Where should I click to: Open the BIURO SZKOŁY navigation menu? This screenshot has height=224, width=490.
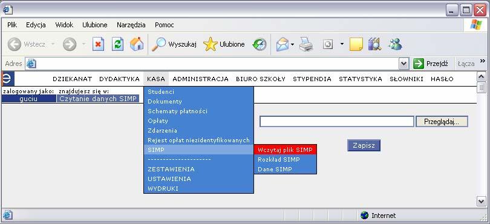[261, 79]
